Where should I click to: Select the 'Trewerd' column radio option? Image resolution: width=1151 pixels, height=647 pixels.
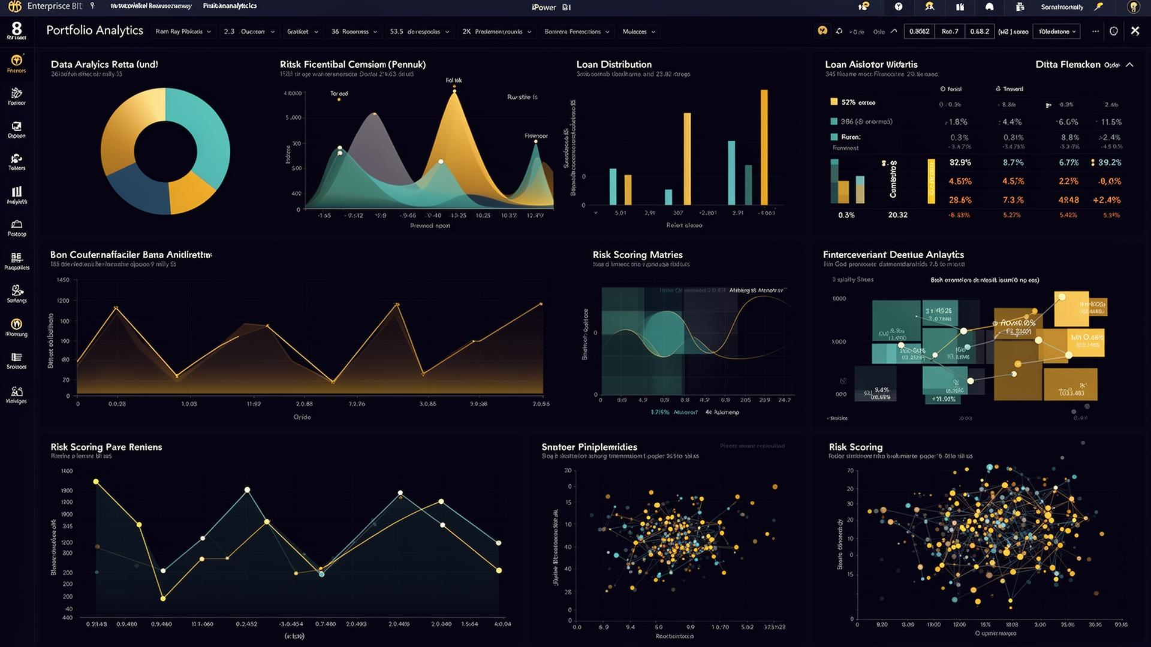[x=1010, y=89]
